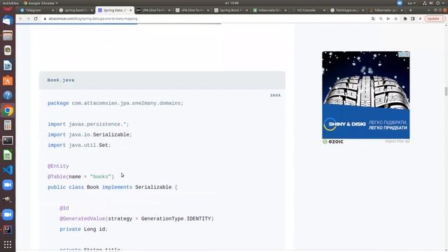Launch Rhythmbox from the dock
This screenshot has height=252, width=448.
click(8, 50)
